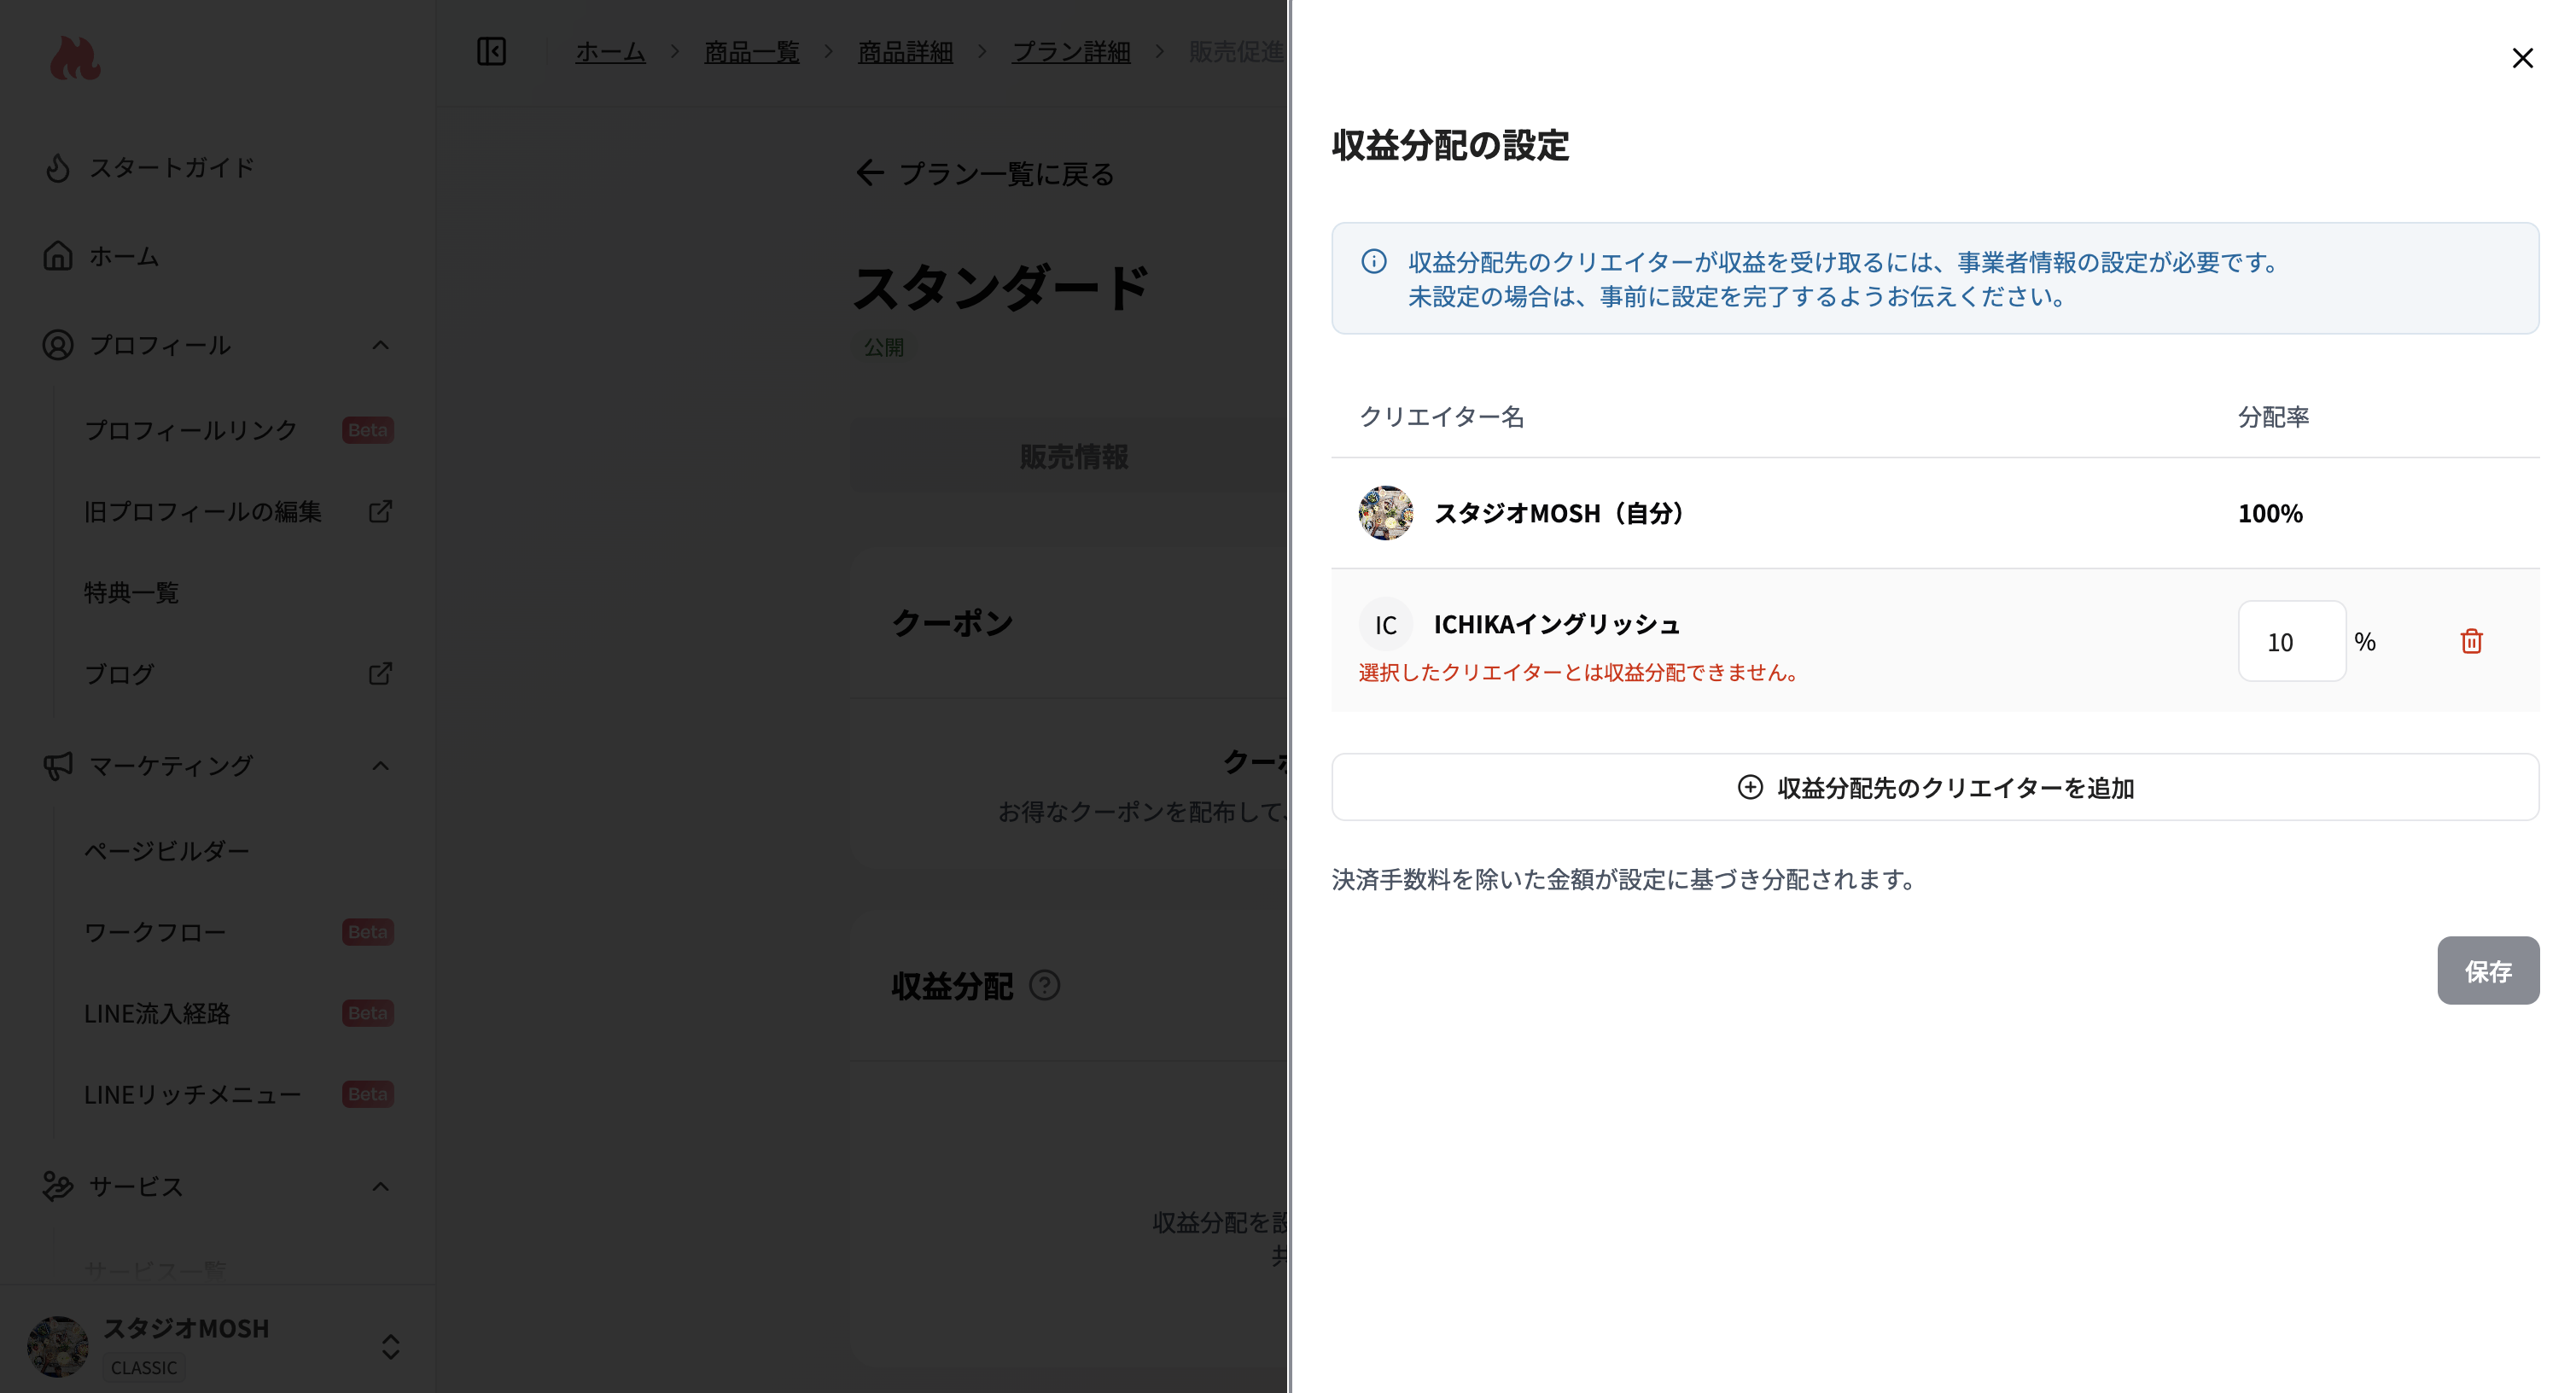This screenshot has height=1393, width=2576.
Task: Click the Beta badge next to LINEリッチメニュー
Action: click(367, 1095)
